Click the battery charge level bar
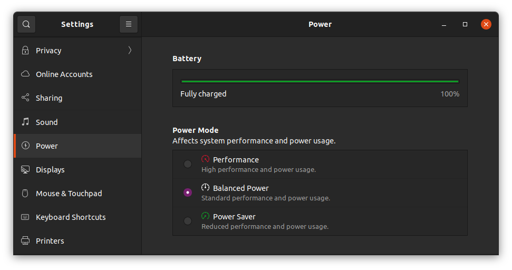This screenshot has height=270, width=512. click(320, 81)
